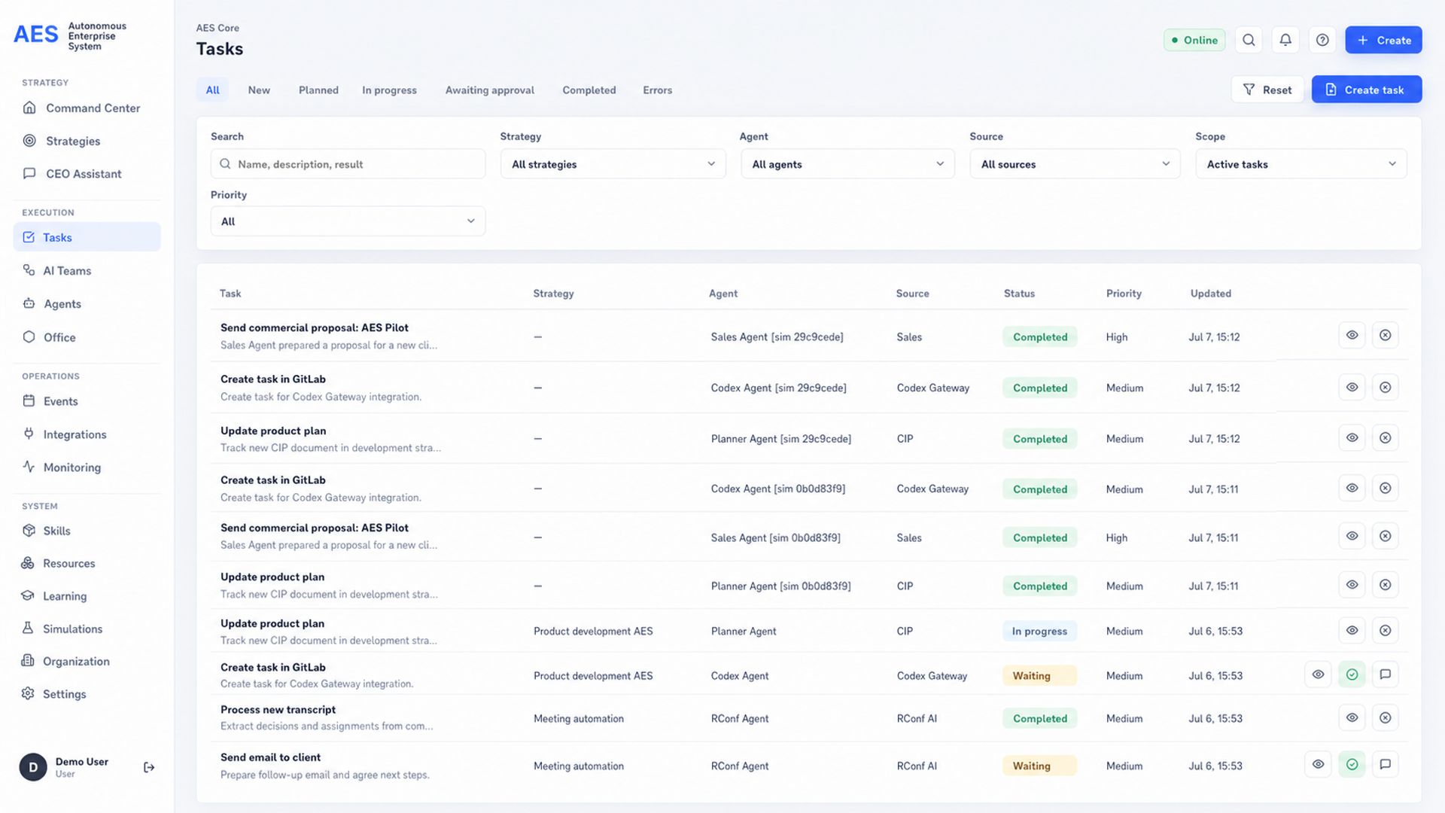Switch to the Planned tab
Screen dimensions: 1445x813
(x=318, y=90)
